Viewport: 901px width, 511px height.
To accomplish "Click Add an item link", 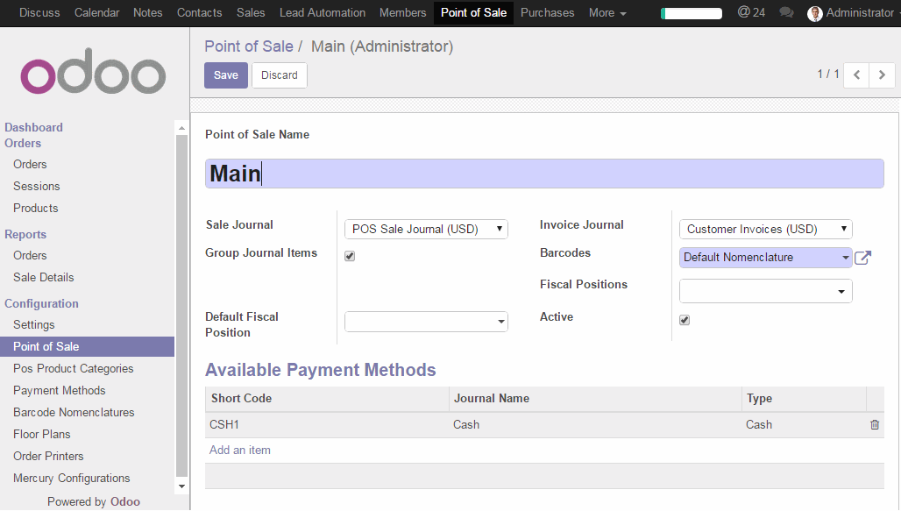I will tap(240, 451).
